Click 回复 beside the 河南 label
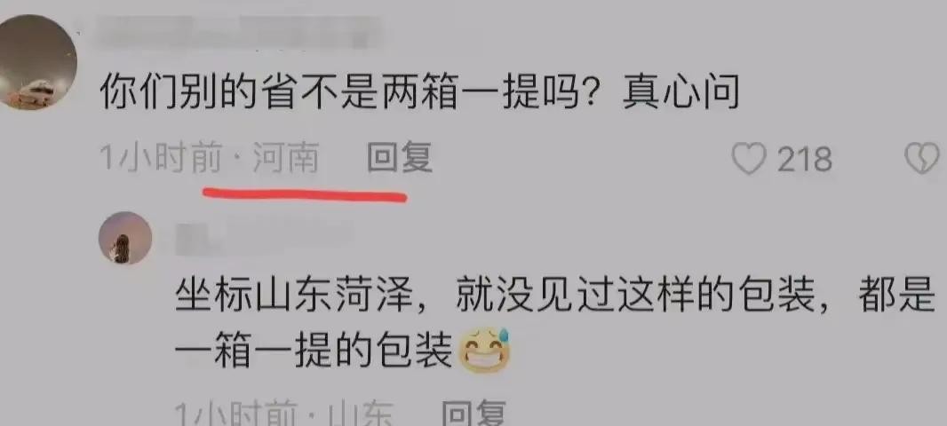 pos(399,159)
